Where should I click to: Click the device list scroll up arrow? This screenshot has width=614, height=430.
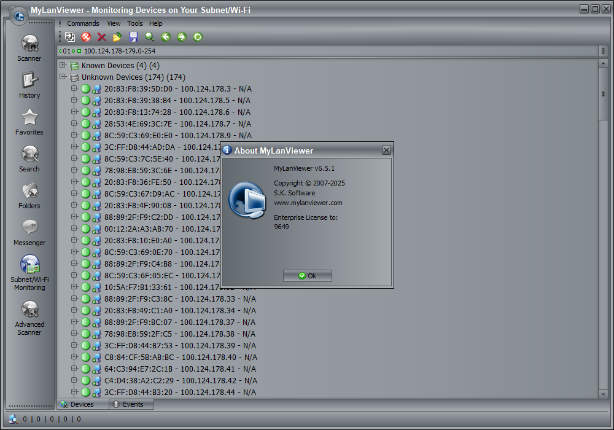click(603, 63)
